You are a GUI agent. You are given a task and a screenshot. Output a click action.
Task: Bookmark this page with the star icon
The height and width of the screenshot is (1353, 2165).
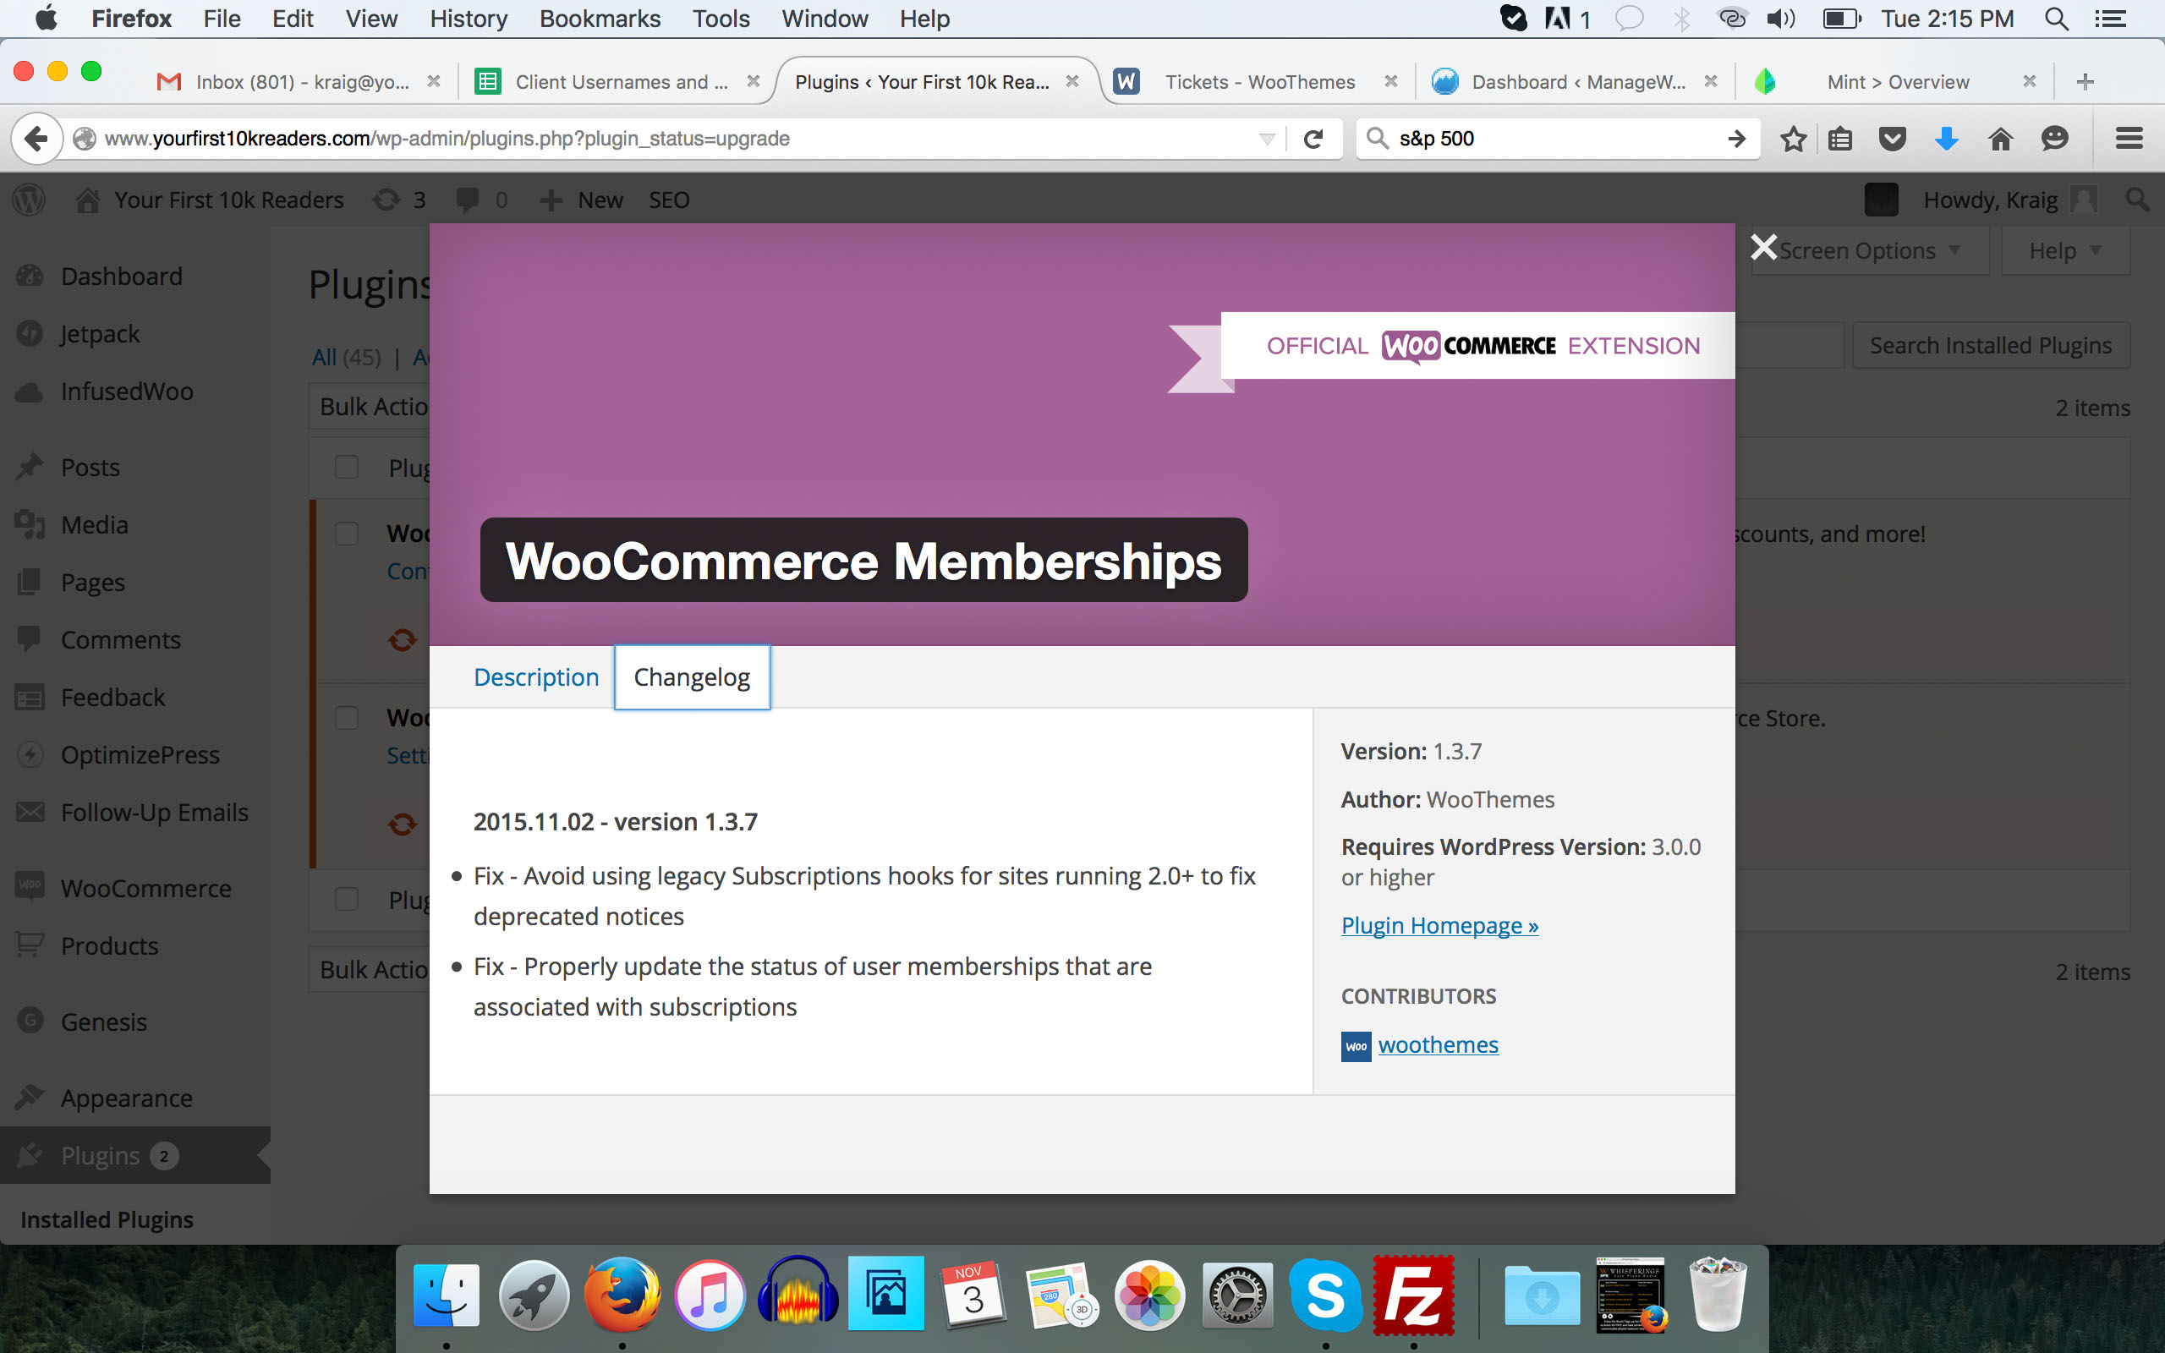(1793, 139)
